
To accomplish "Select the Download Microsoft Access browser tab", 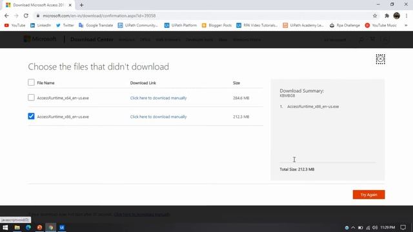I will pos(38,5).
